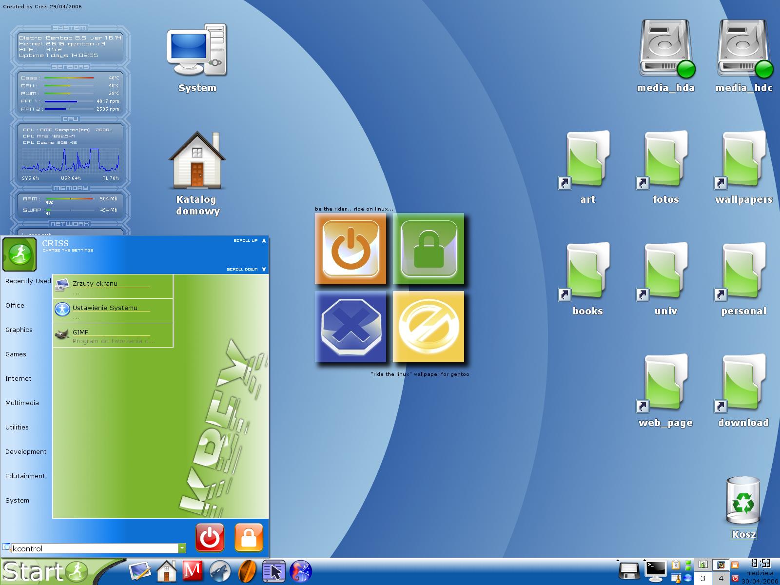The height and width of the screenshot is (585, 780).
Task: Launch the desktop drawing app in the panel
Action: 140,571
